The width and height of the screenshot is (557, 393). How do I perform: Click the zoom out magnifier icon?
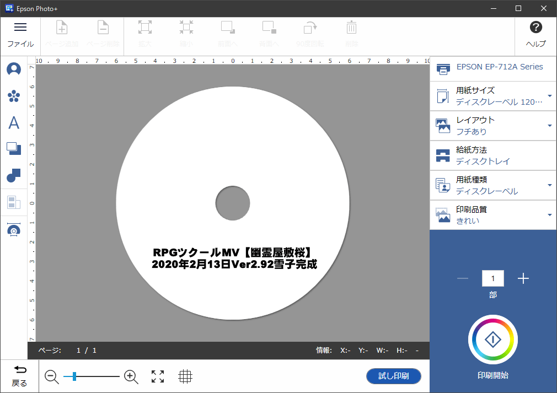(51, 376)
